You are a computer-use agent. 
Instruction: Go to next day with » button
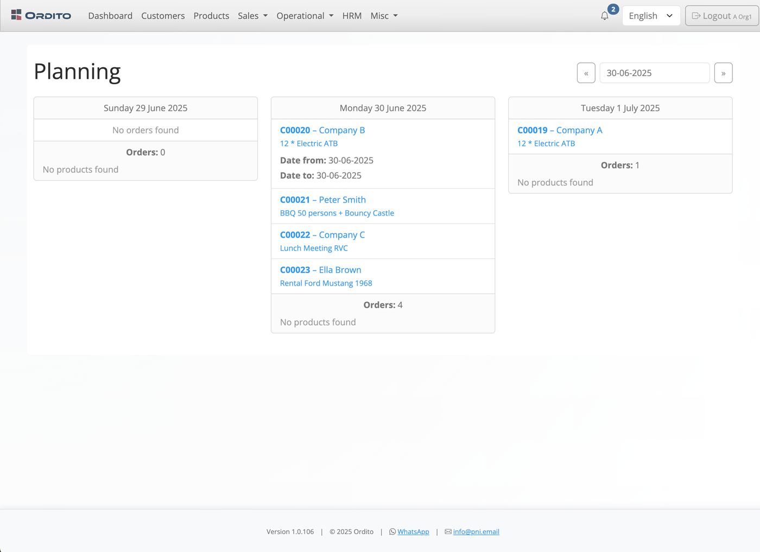point(723,73)
